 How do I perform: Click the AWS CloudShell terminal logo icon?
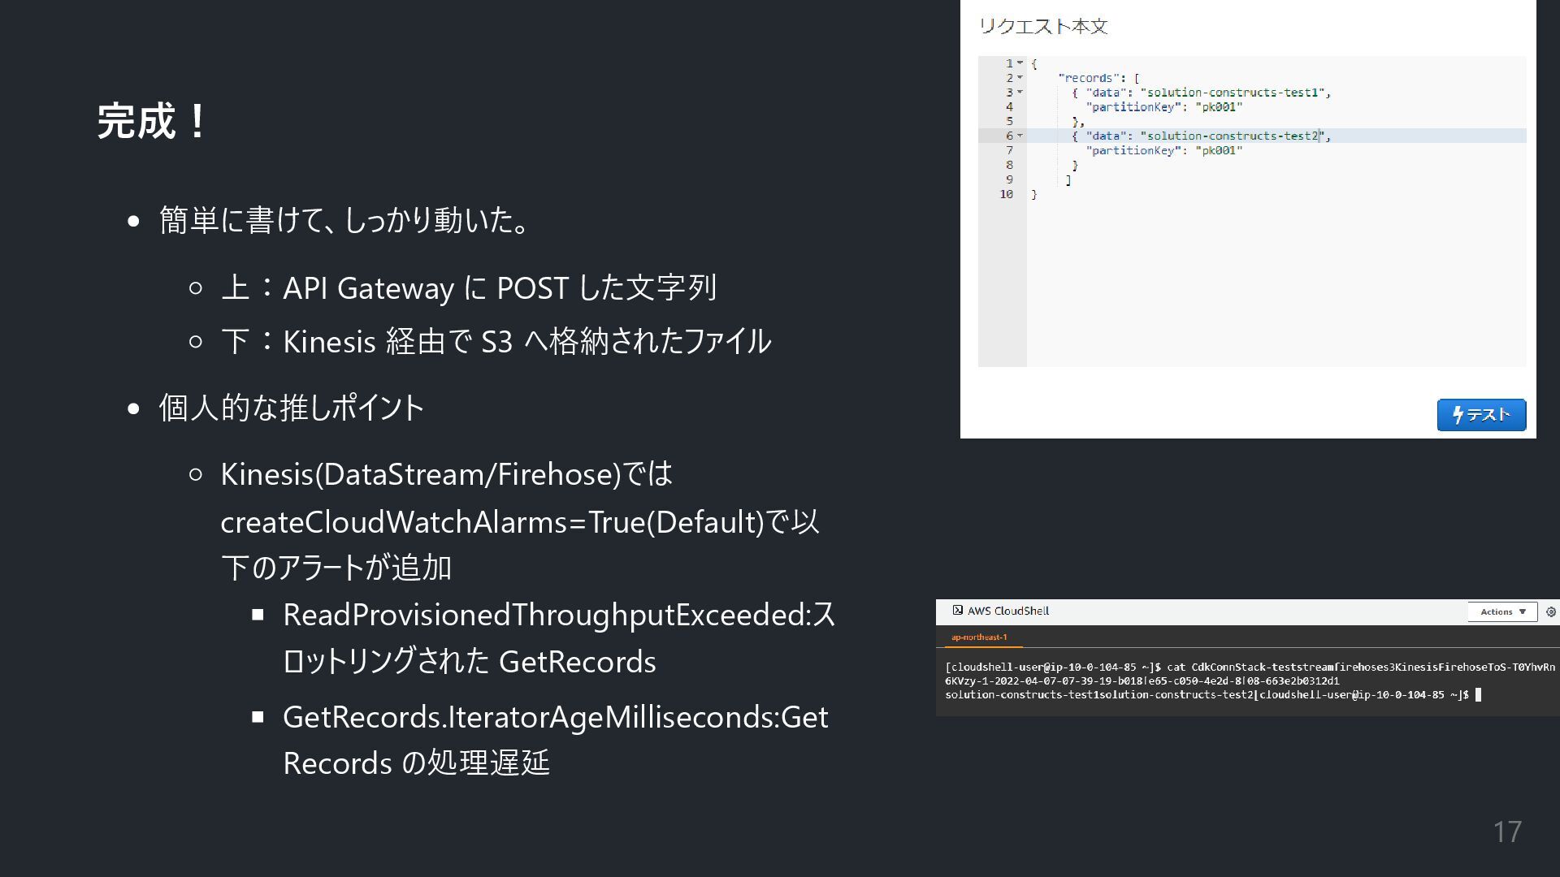point(958,611)
